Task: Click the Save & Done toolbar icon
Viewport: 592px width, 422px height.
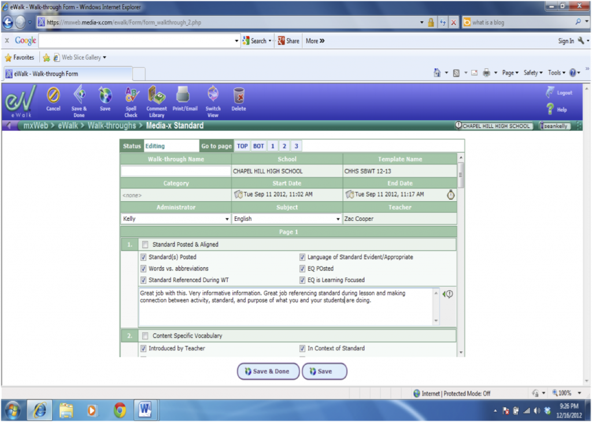Action: tap(79, 95)
